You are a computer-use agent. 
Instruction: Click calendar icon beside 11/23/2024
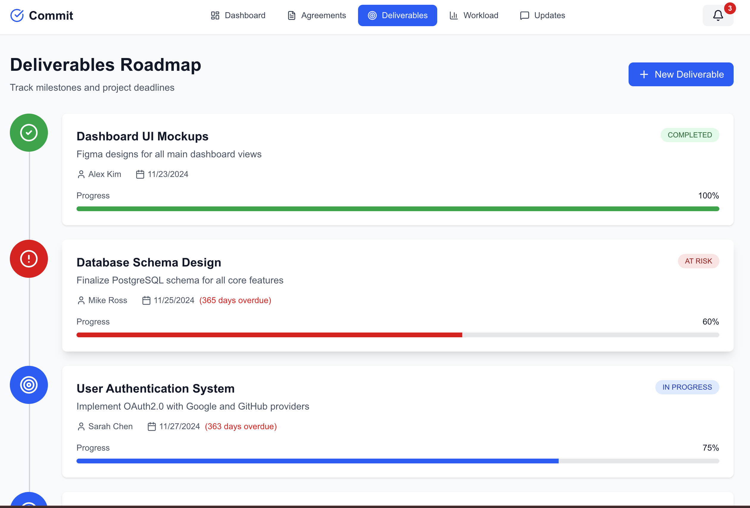pyautogui.click(x=140, y=174)
